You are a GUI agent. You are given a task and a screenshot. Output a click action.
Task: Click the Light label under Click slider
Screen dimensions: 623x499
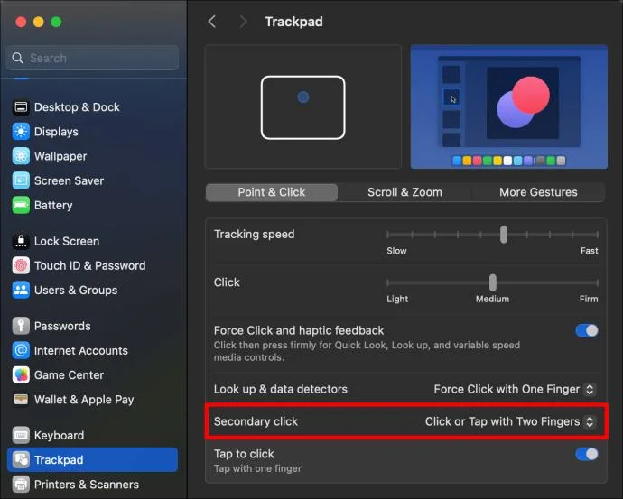[x=397, y=299]
